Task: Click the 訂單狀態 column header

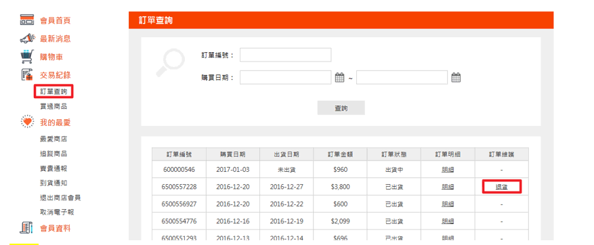Action: (x=394, y=154)
